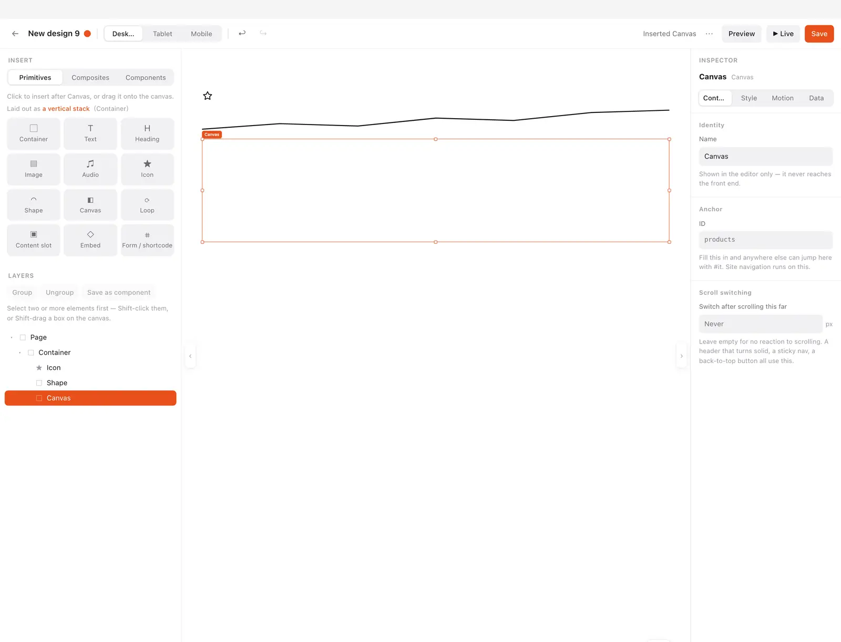Open the Components insert tab
Viewport: 841px width, 642px height.
(146, 78)
